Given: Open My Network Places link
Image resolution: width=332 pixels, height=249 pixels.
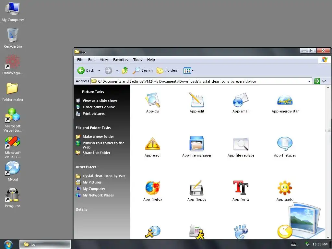Looking at the screenshot, I should click(x=98, y=195).
